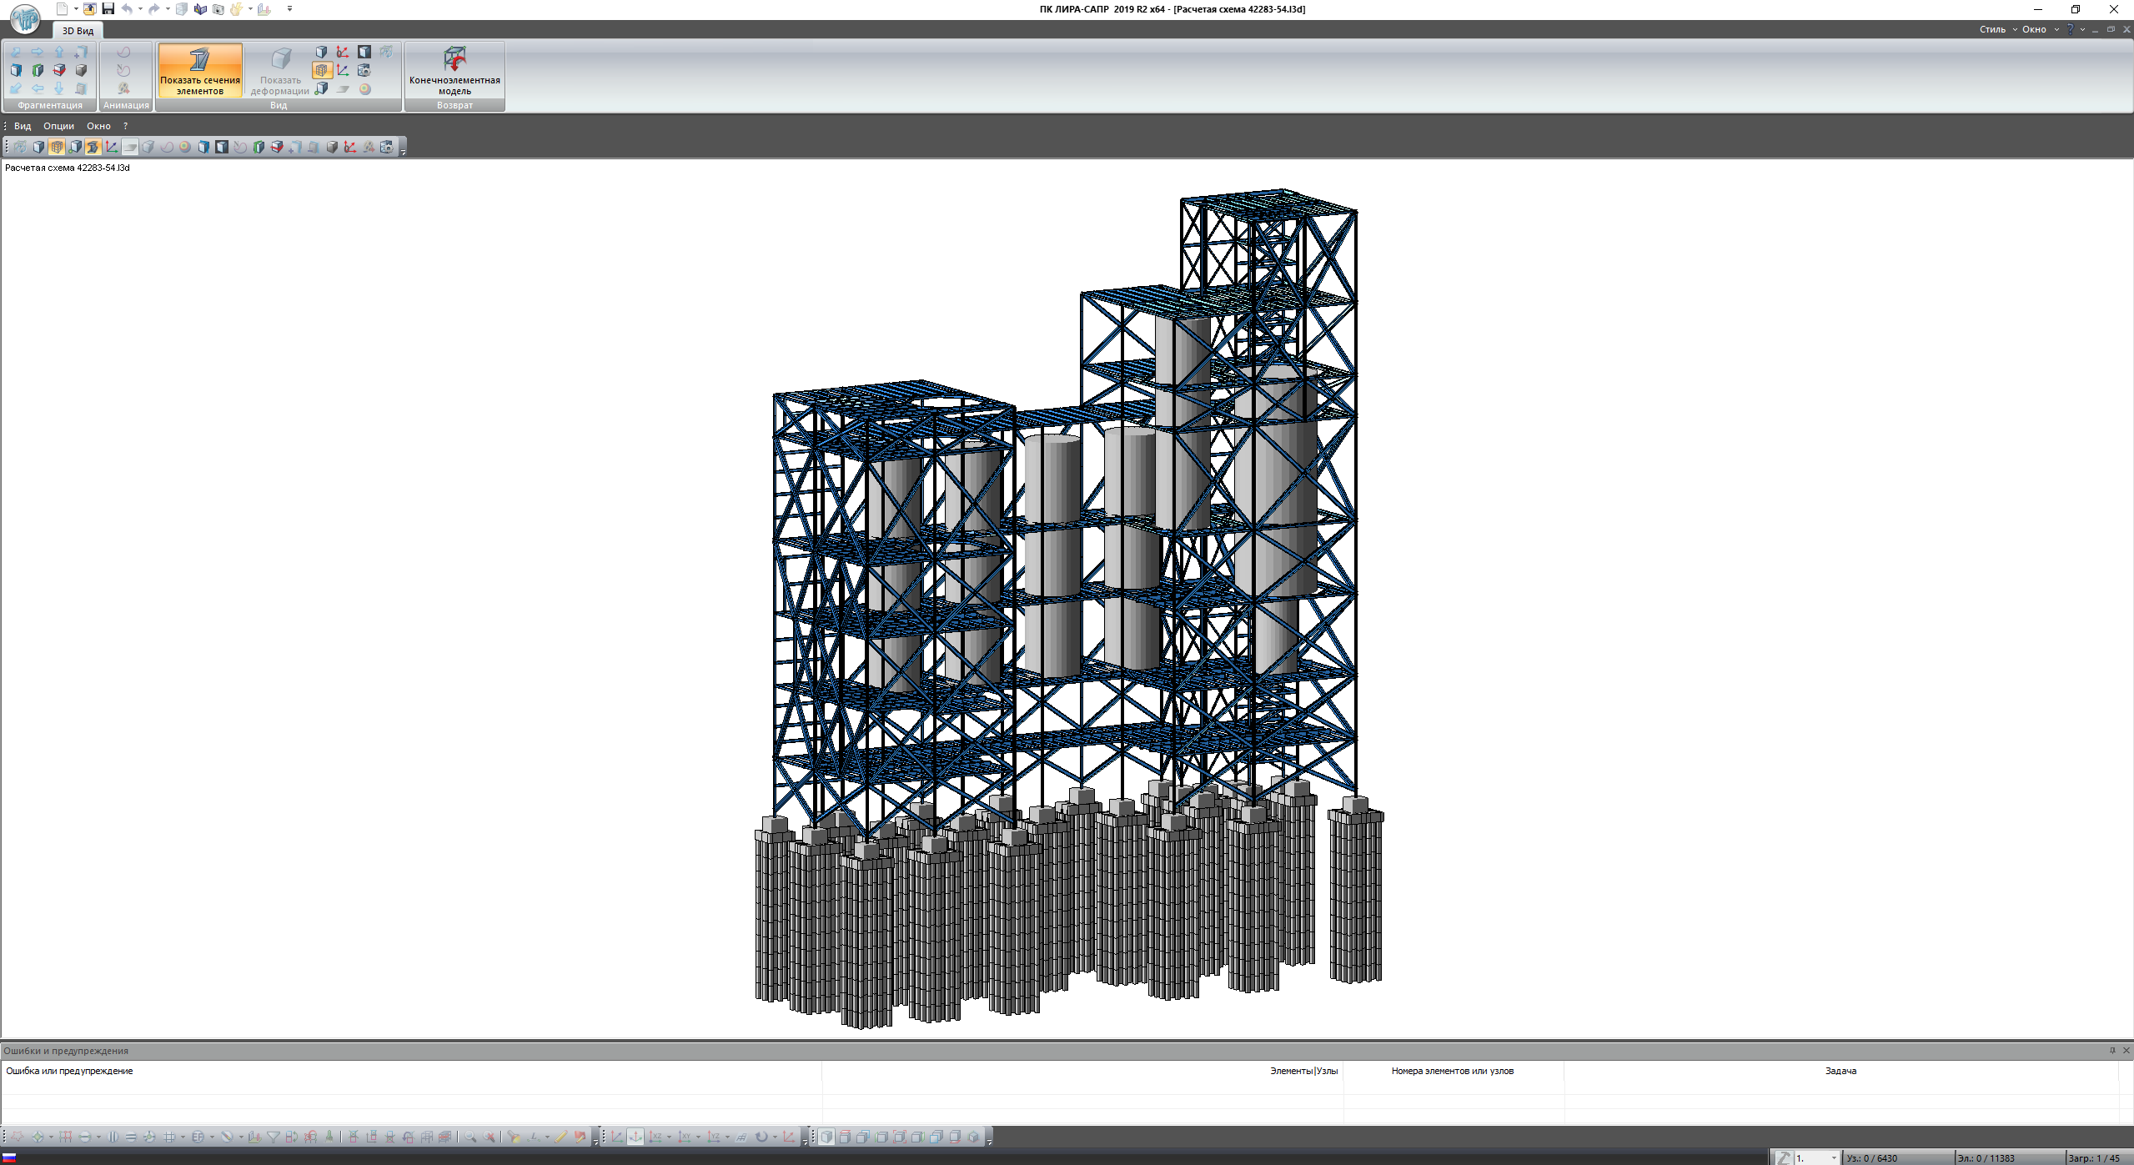This screenshot has height=1165, width=2134.
Task: Open the Вид menu item
Action: coord(23,126)
